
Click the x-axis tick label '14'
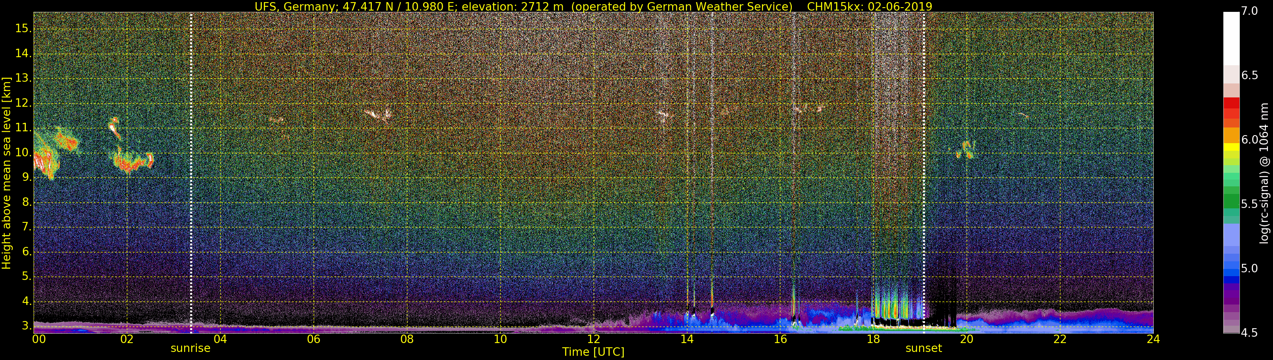(687, 339)
